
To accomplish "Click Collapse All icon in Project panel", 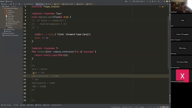I will [x=16, y=4].
